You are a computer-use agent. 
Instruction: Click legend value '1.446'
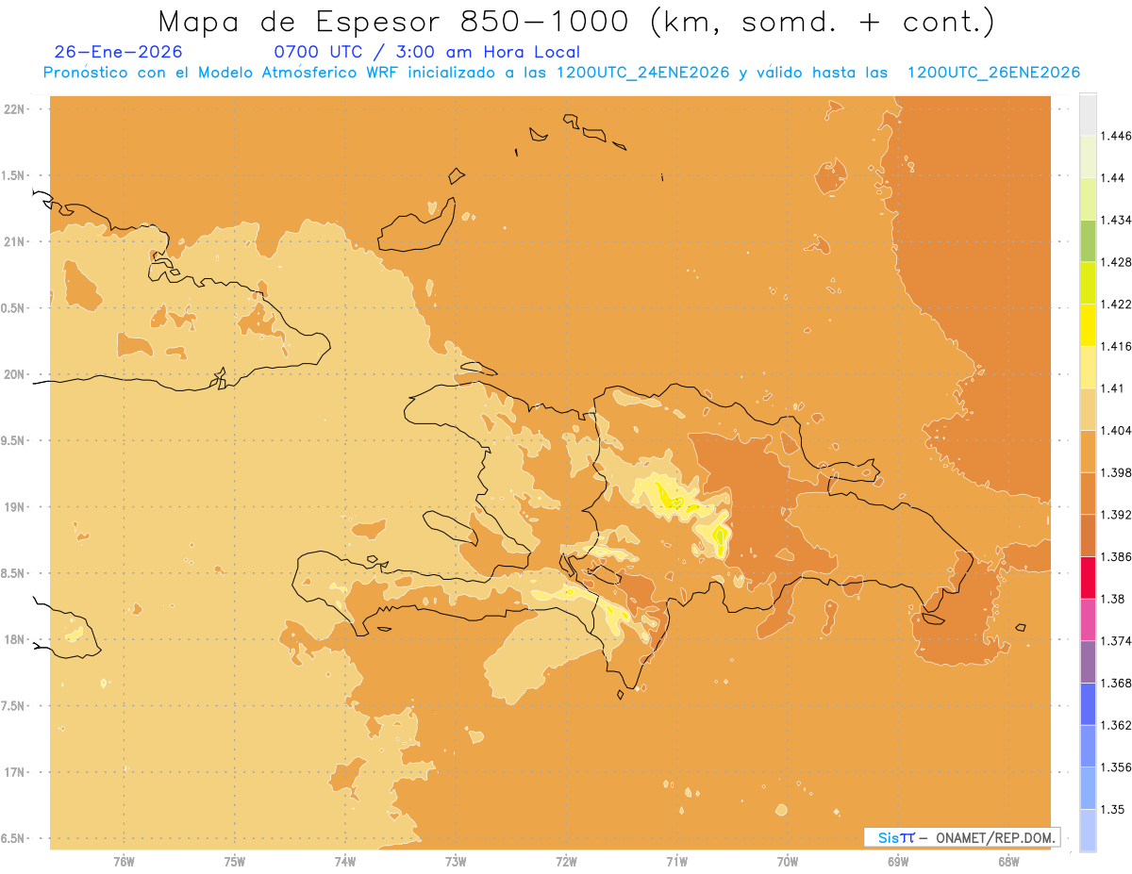(x=1115, y=136)
